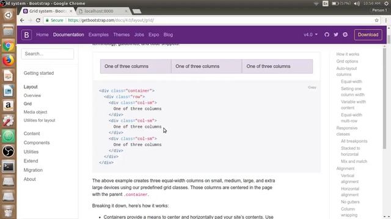391x219 pixels.
Task: Open system gear menu in top panel
Action: [386, 4]
